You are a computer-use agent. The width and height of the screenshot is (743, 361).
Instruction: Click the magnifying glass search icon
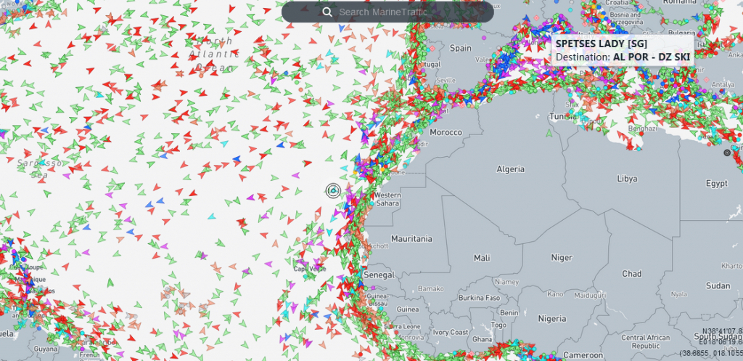click(327, 12)
